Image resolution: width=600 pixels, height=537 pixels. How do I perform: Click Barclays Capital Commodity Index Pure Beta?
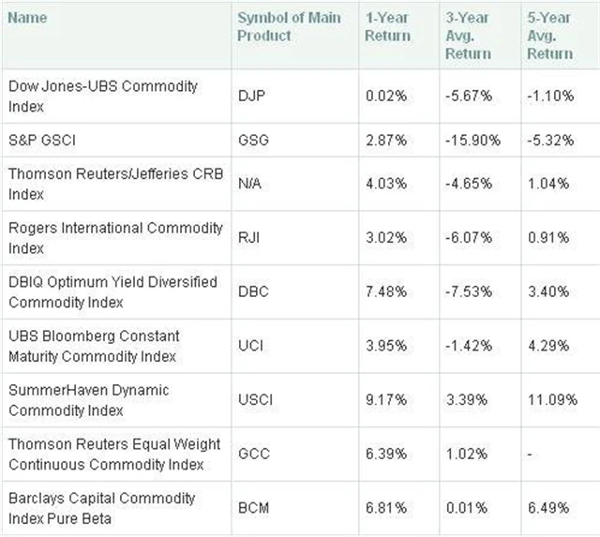[x=101, y=507]
